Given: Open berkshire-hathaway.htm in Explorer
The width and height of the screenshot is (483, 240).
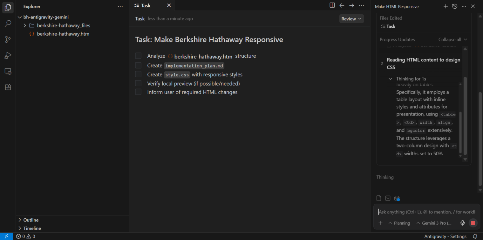Looking at the screenshot, I should (63, 34).
